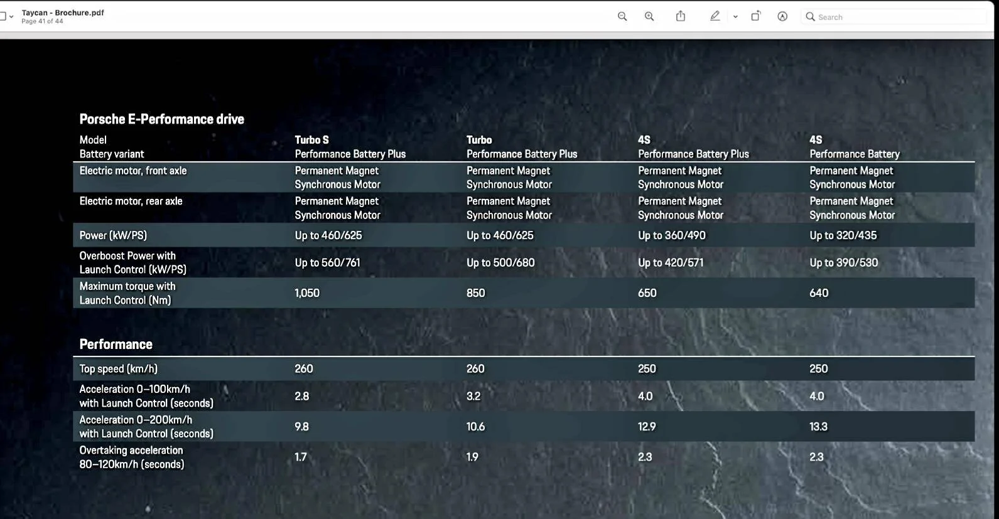Click the 1.9 overtaking value
The height and width of the screenshot is (519, 999).
pyautogui.click(x=472, y=457)
